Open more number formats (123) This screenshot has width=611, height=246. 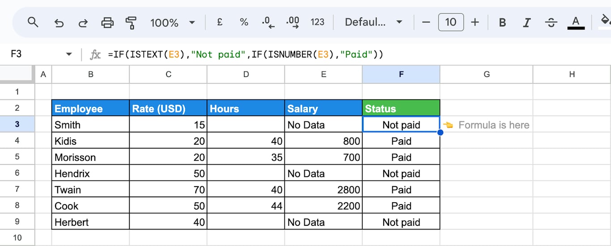pos(317,22)
